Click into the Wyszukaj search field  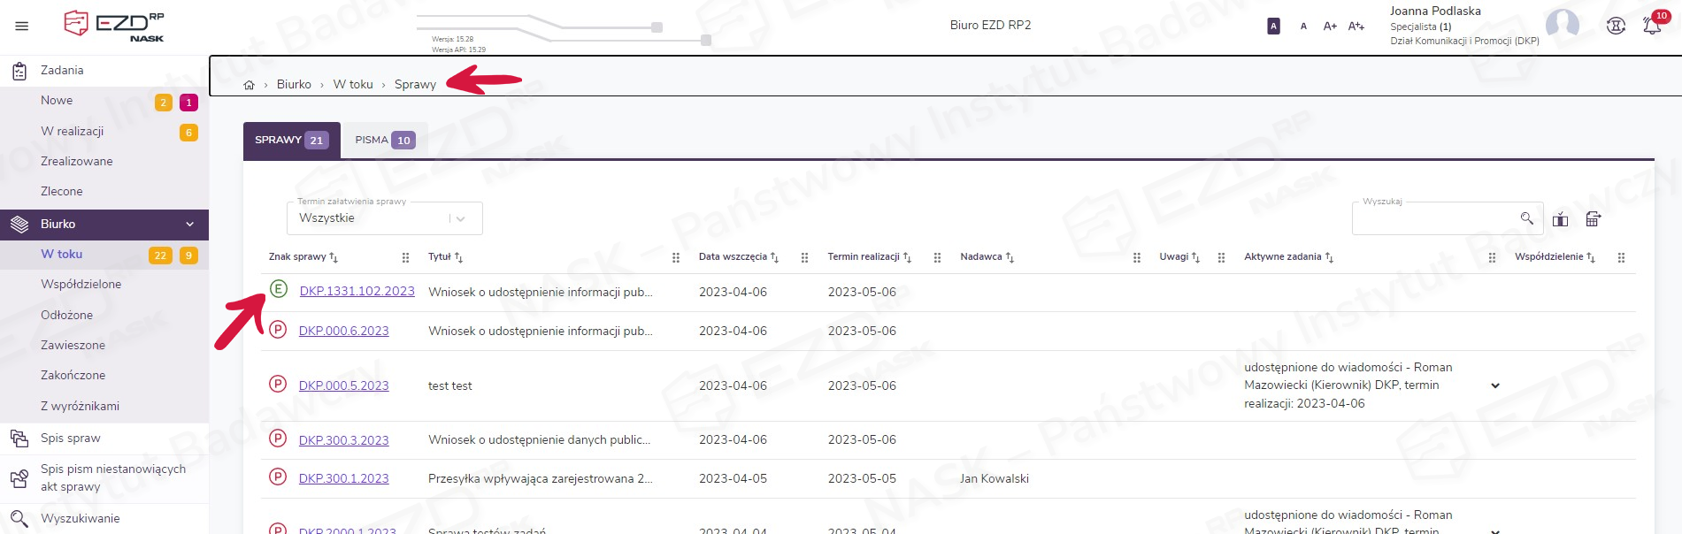[x=1433, y=218]
